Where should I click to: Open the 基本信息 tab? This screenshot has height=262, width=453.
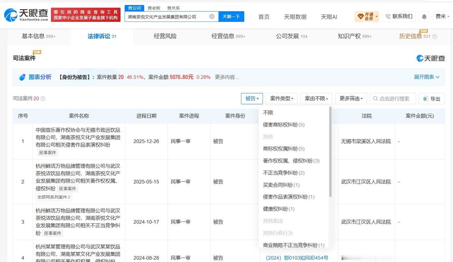tap(39, 36)
